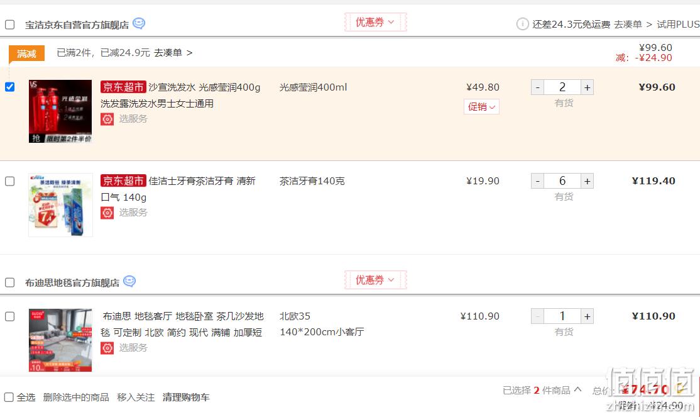Viewport: 700px width, 417px height.
Task: Click 有货 stock status under 佳洁士牙膏 quantity
Action: (564, 197)
